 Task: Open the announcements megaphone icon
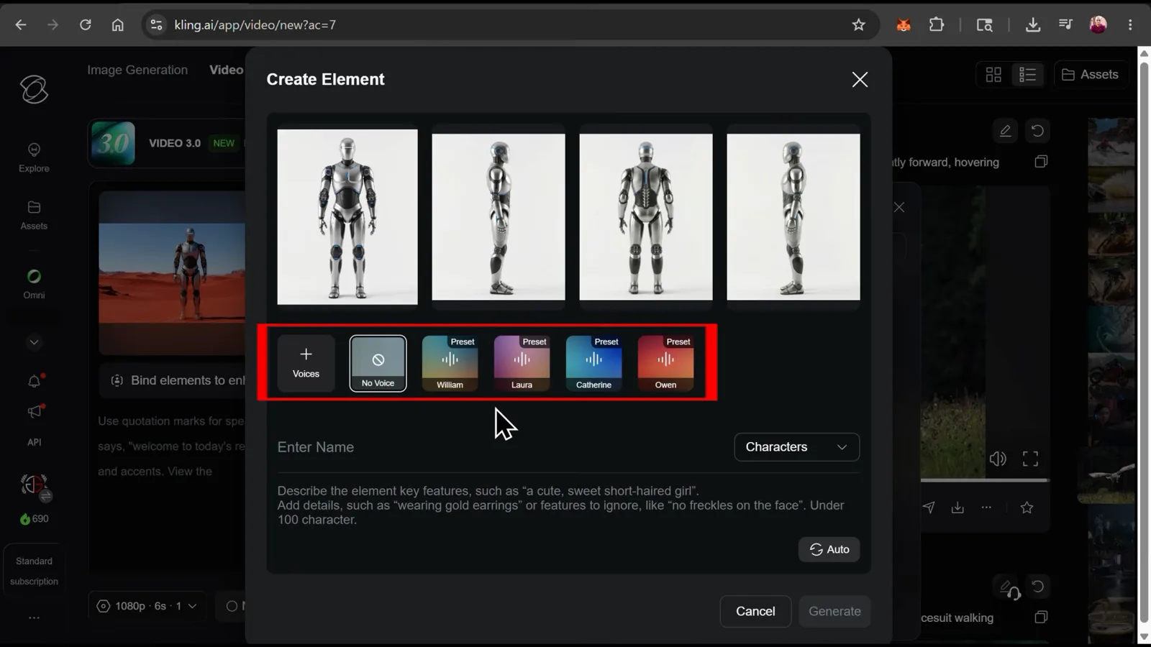34,411
